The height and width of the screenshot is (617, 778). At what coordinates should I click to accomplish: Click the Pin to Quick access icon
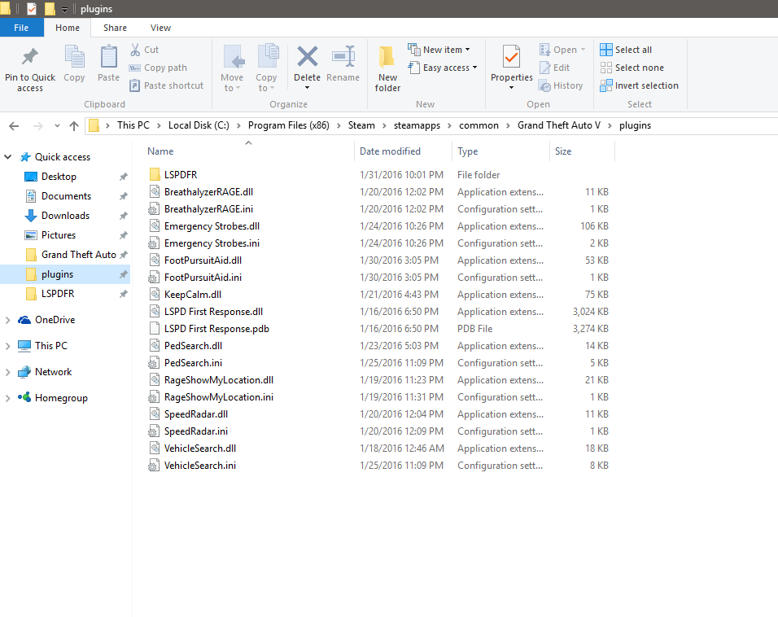(30, 57)
